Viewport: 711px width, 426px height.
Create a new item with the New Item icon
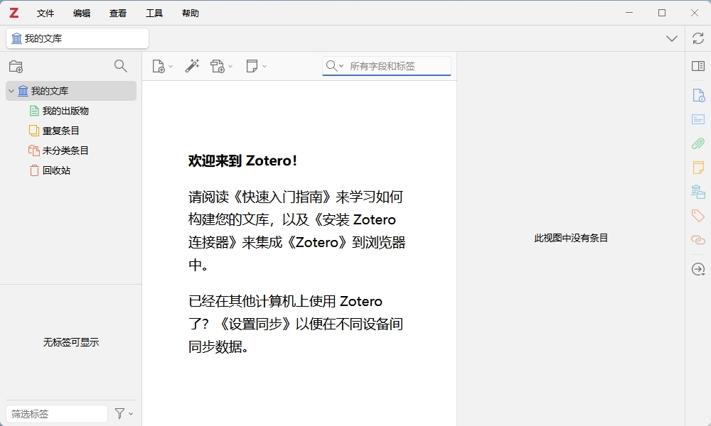tap(159, 65)
